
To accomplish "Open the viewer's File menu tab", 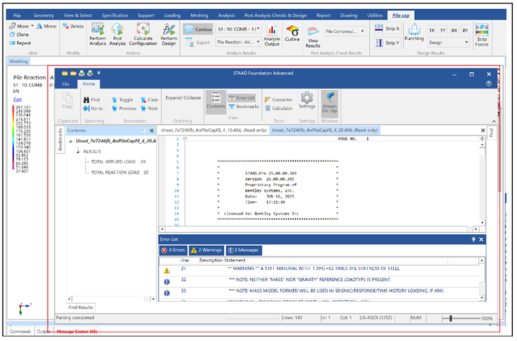I will [66, 84].
